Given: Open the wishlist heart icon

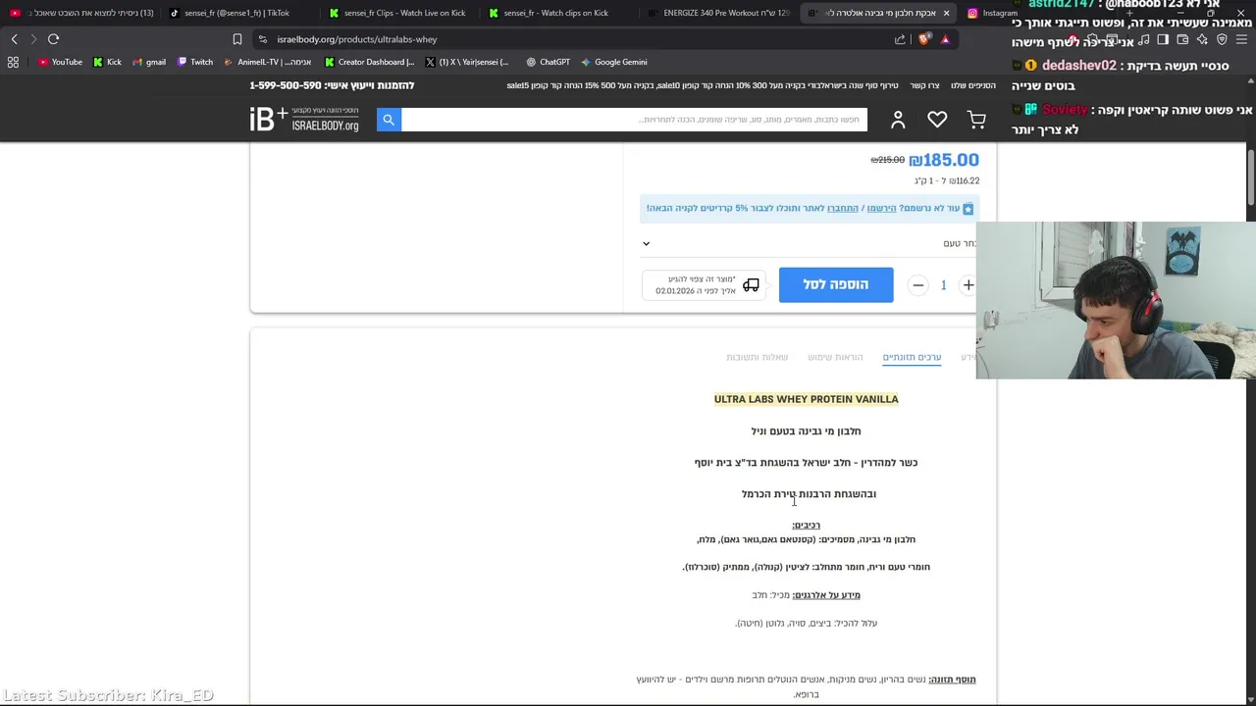Looking at the screenshot, I should pos(937,120).
